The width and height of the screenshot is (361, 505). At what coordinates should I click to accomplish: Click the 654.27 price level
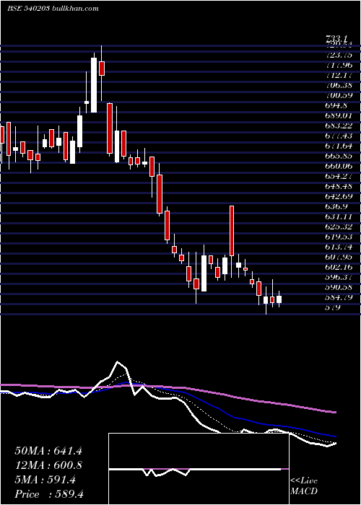point(339,176)
